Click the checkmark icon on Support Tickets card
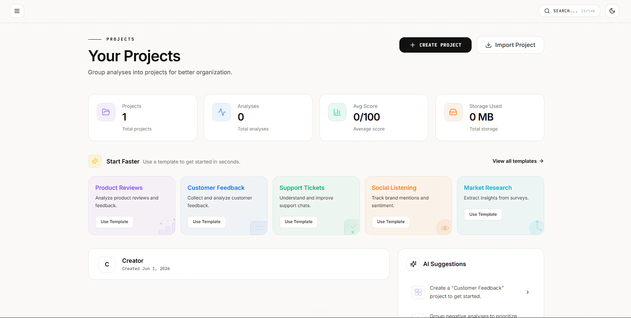This screenshot has height=318, width=631. point(353,227)
